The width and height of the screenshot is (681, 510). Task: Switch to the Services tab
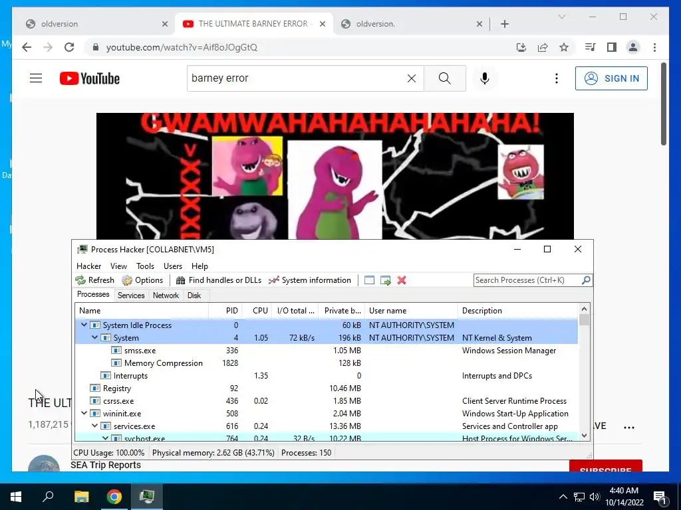pyautogui.click(x=131, y=296)
